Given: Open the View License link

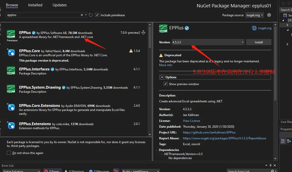Looking at the screenshot, I should coord(191,121).
